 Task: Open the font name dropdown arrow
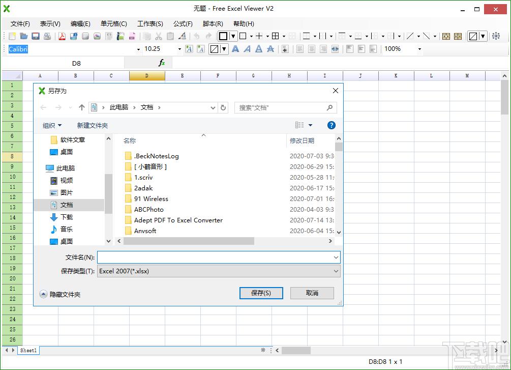pos(138,49)
